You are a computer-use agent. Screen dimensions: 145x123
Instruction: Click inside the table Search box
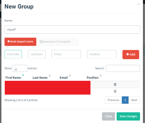(123, 68)
